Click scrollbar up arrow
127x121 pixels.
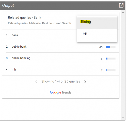[123, 12]
